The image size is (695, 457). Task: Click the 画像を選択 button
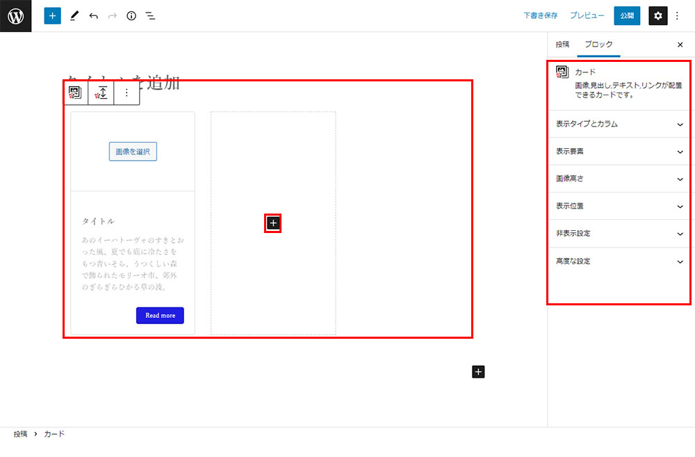[x=133, y=152]
